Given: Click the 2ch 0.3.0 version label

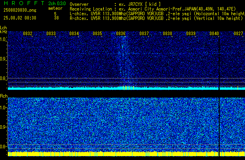Looking at the screenshot, I should [57, 4].
